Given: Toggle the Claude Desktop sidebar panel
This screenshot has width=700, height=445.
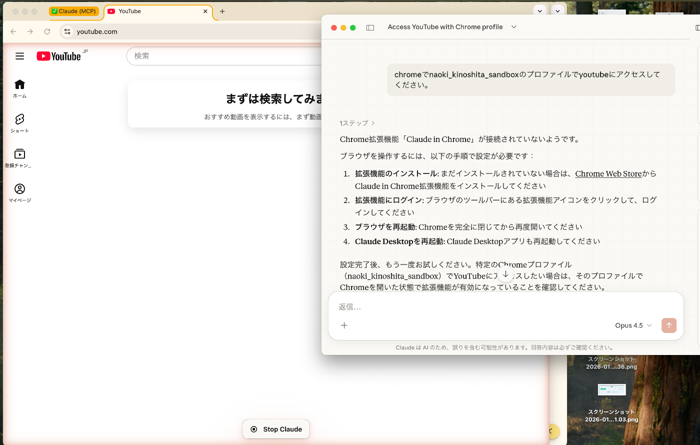Looking at the screenshot, I should [370, 27].
